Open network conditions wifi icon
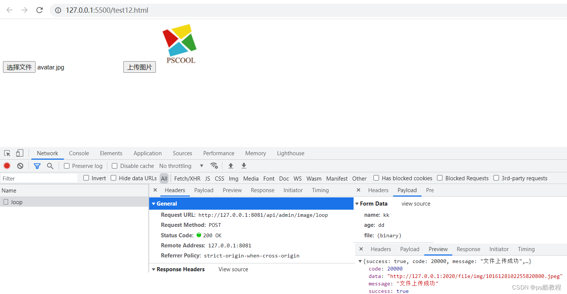Screen dimensions: 567x294 click(x=214, y=166)
